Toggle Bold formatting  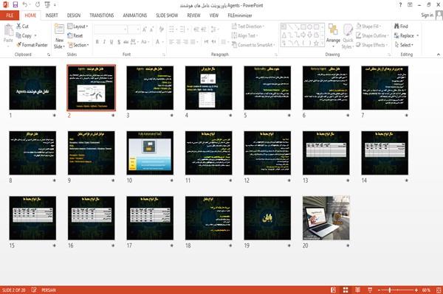pos(97,42)
